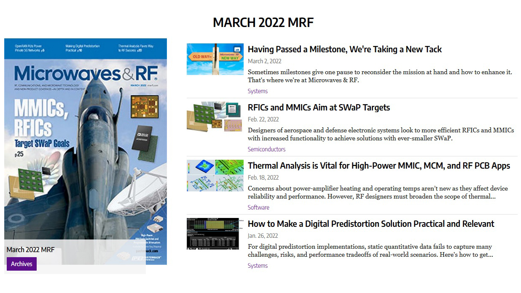
Task: Click the signpost thumbnail beside the milestone article
Action: pyautogui.click(x=215, y=59)
